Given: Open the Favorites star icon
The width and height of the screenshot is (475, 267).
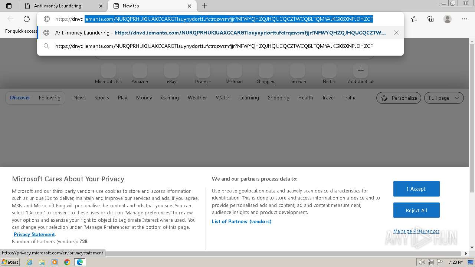Looking at the screenshot, I should 414,19.
